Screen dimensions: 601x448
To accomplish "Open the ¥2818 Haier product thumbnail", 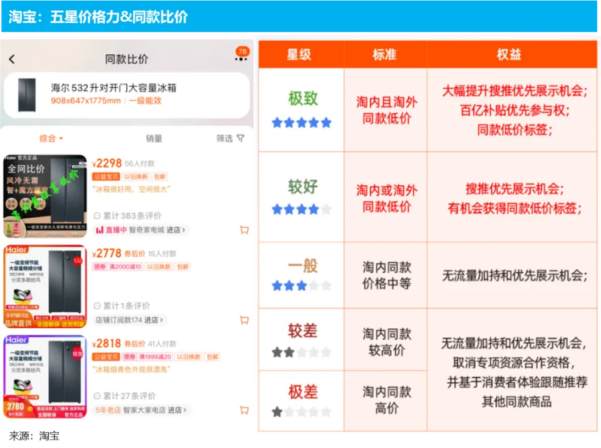I will pos(45,377).
